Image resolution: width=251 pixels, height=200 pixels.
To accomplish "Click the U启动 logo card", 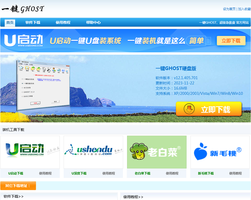I will coord(30,152).
